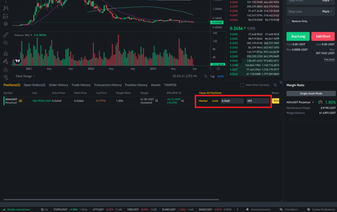Screen dimensions: 337x212
Task: Click the horizontal scrollbar under positions table
Action: 111,200
